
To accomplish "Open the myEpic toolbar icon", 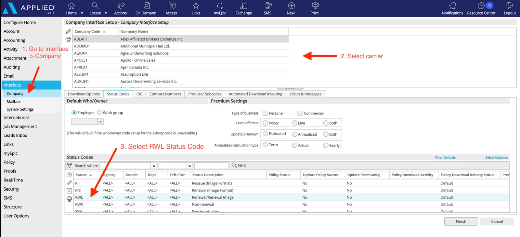I will click(x=220, y=6).
